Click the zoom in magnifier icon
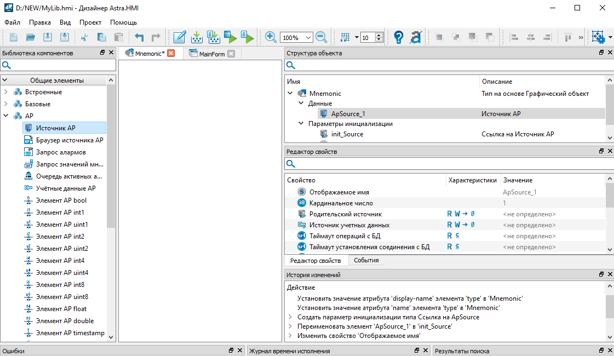Image resolution: width=614 pixels, height=356 pixels. tap(271, 37)
